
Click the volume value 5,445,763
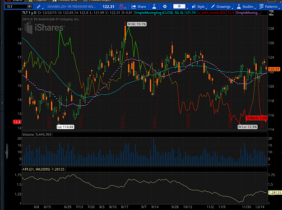[43, 135]
